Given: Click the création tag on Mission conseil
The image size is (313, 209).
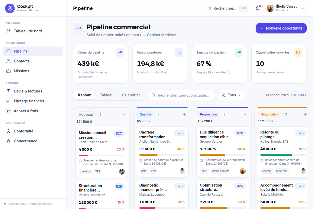Looking at the screenshot, I should (x=86, y=172).
